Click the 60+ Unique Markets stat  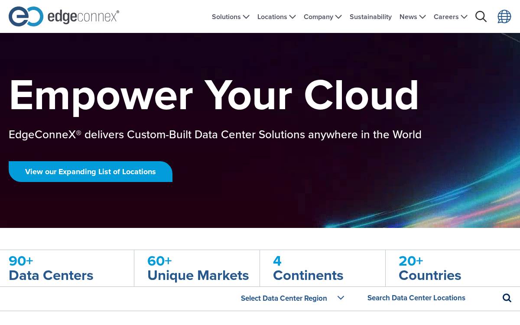[x=198, y=268]
